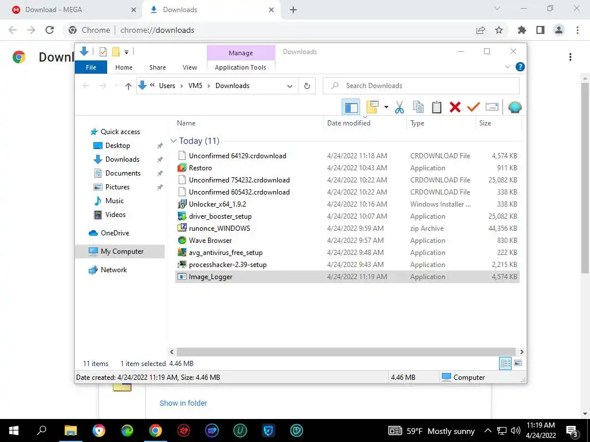Select the Wave Browser application file

coord(210,241)
